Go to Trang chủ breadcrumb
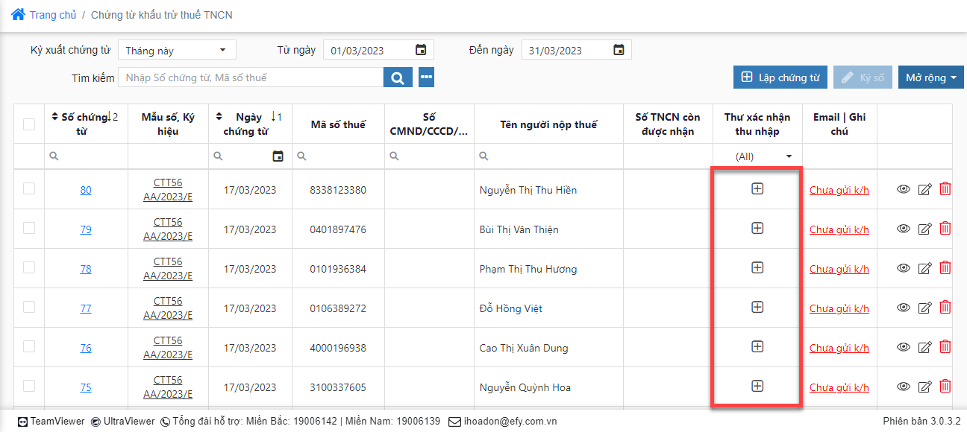Viewport: 967px width, 432px height. (x=52, y=15)
